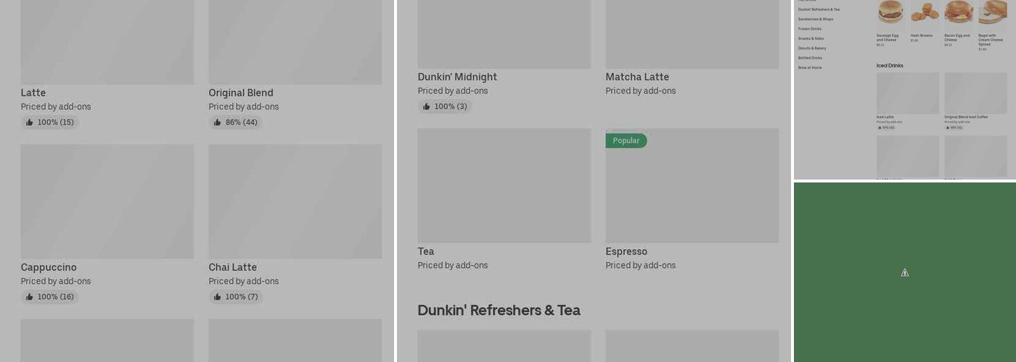
Task: Click the Original Blend Iced Coffee item name
Action: pos(966,117)
